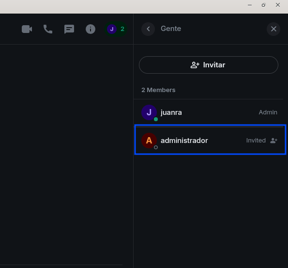Image resolution: width=288 pixels, height=268 pixels.
Task: Click the invited person icon next to administrador
Action: [x=273, y=141]
